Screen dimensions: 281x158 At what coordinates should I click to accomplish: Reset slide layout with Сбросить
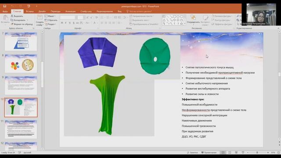[x=51, y=20]
